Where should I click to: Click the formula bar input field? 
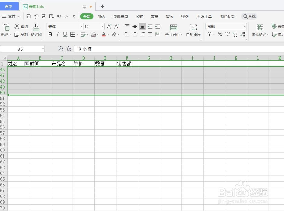[x=179, y=49]
